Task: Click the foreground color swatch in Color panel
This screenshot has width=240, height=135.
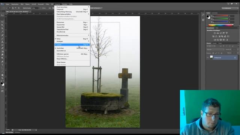Action: click(x=207, y=16)
